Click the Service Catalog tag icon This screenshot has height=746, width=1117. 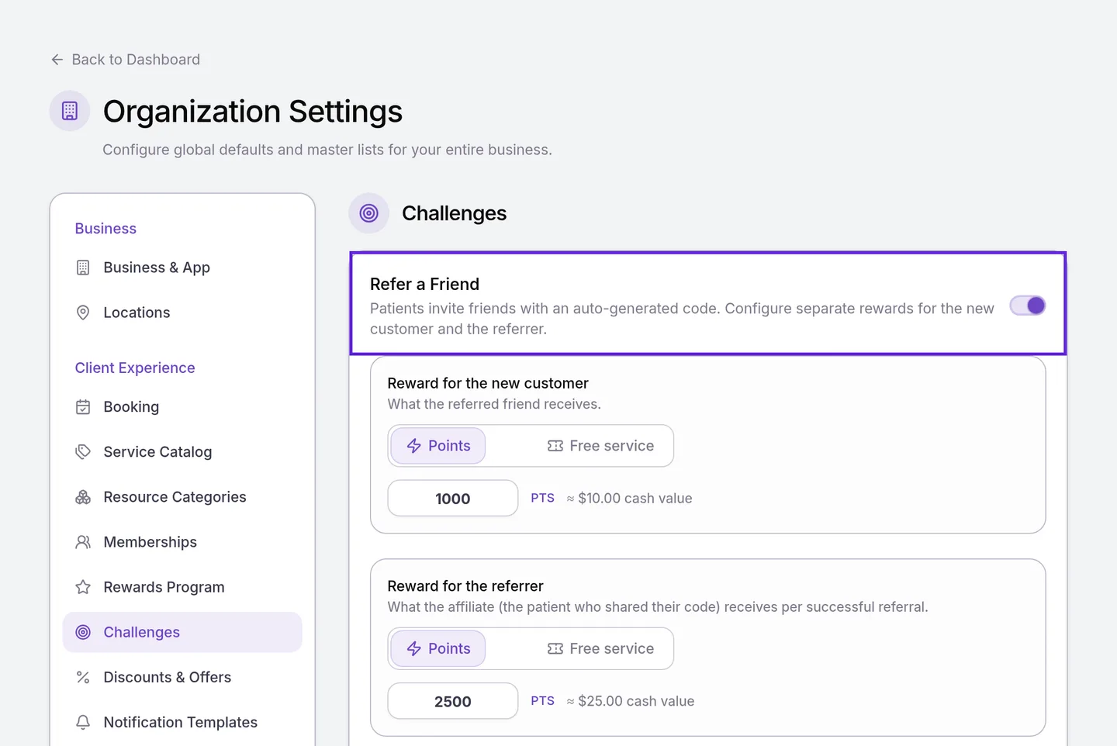pos(83,452)
